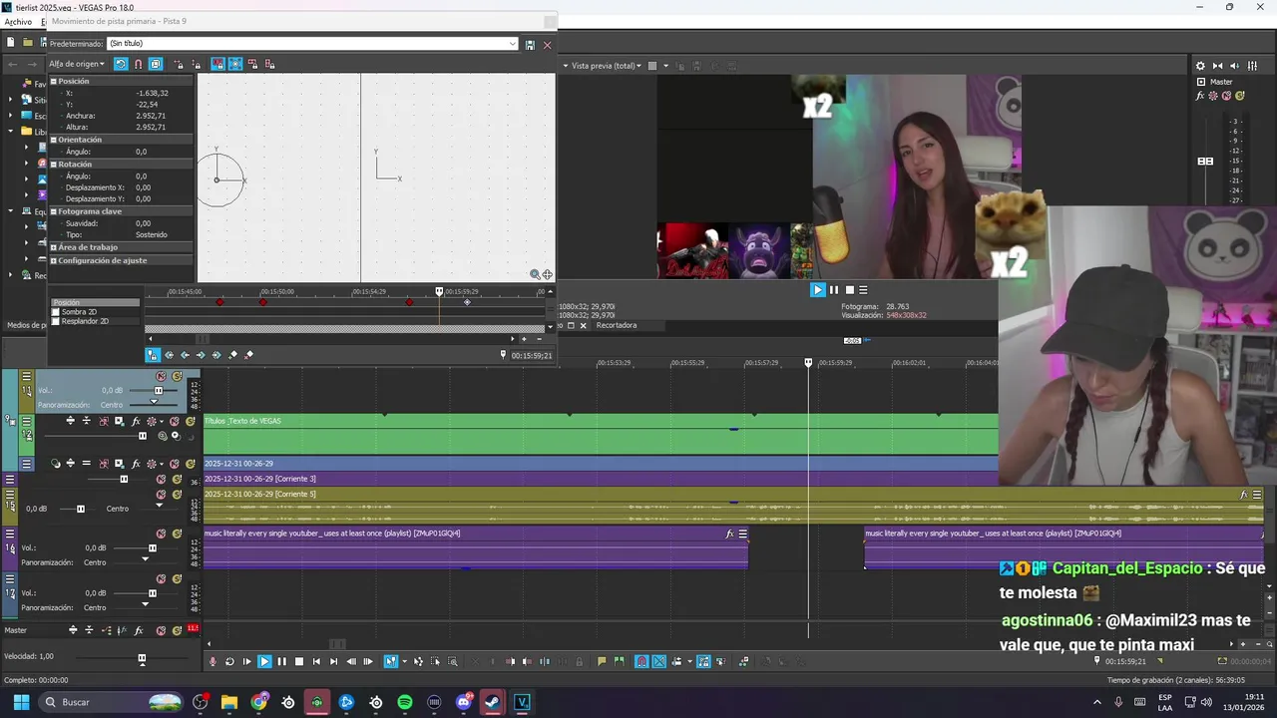The height and width of the screenshot is (718, 1277).
Task: Adjust the Velocidad rate slider
Action: click(x=142, y=658)
